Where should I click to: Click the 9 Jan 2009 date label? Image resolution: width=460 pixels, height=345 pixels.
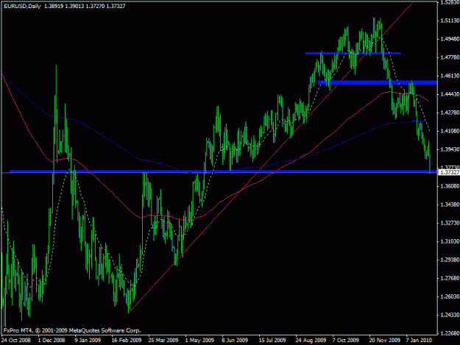[x=88, y=341]
